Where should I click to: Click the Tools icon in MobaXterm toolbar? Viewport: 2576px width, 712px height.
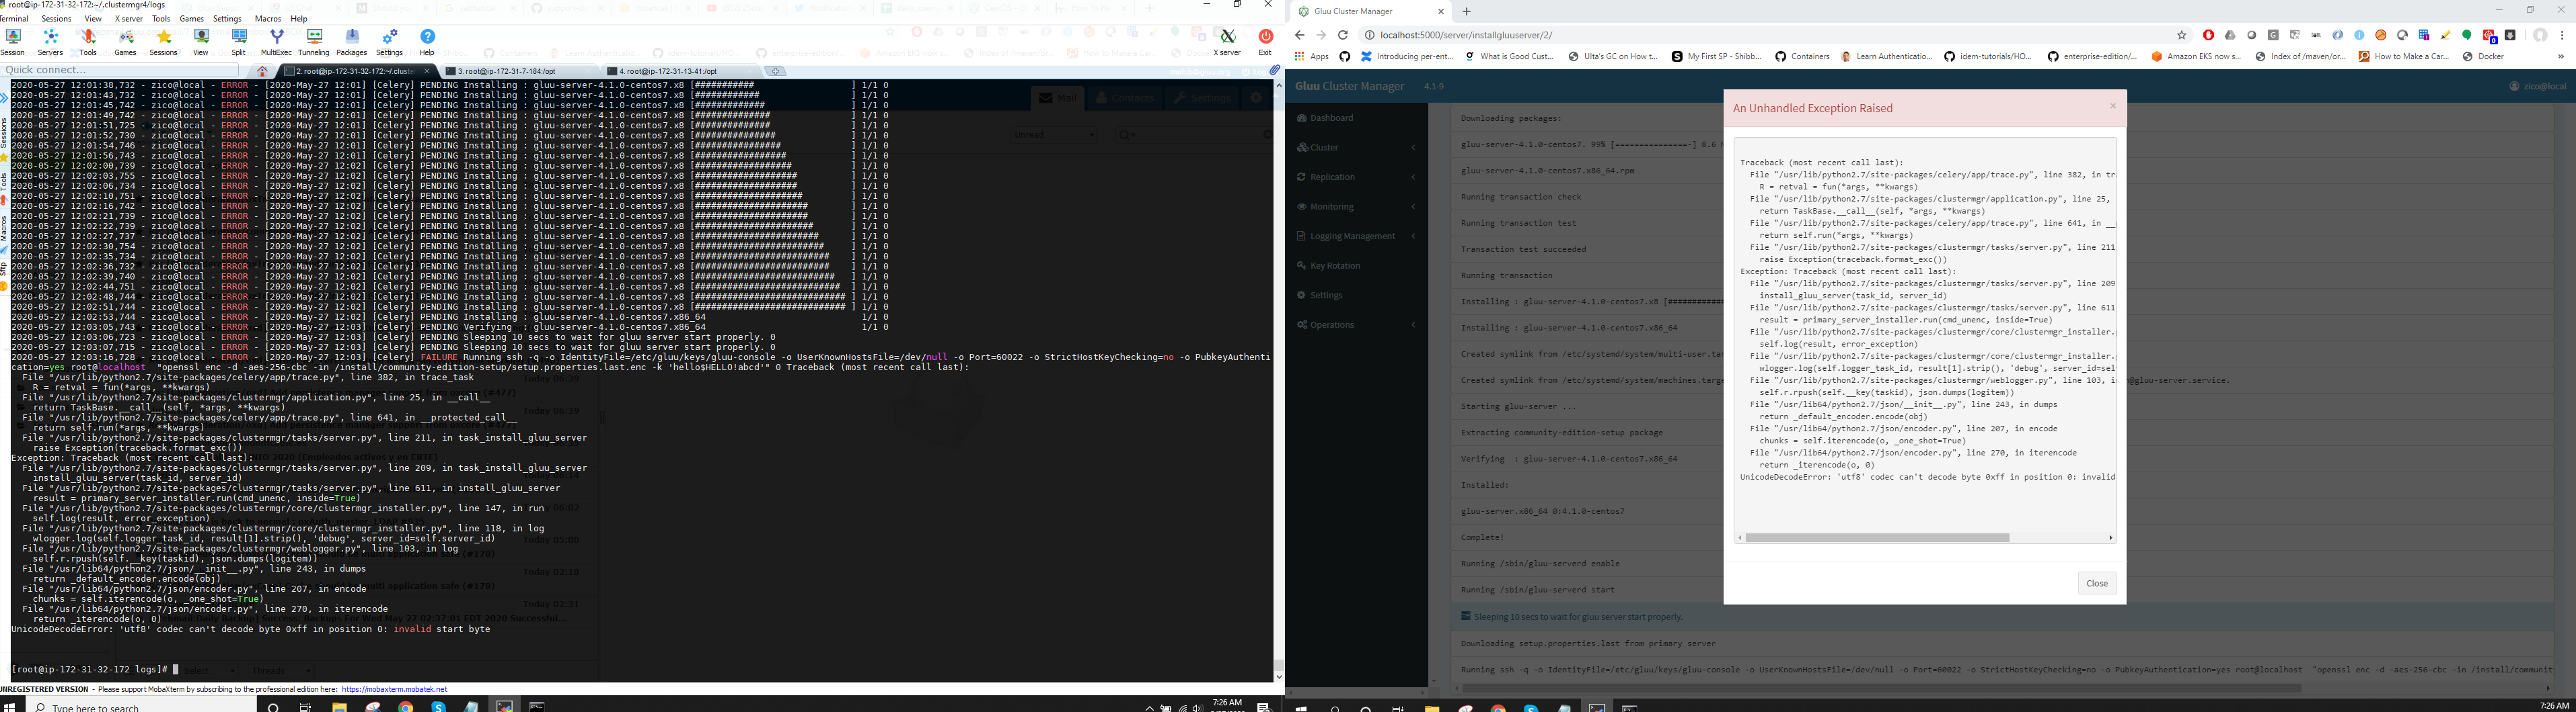point(88,42)
